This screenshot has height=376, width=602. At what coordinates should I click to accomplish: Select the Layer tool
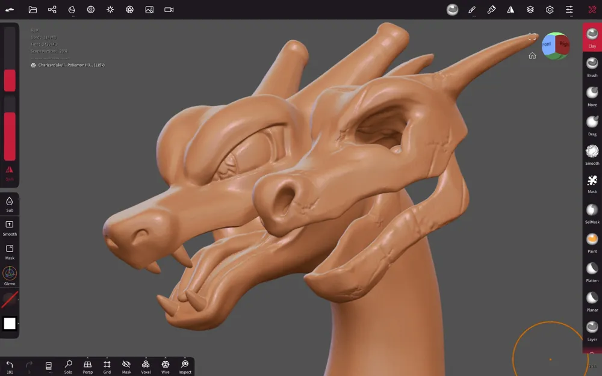click(x=592, y=331)
